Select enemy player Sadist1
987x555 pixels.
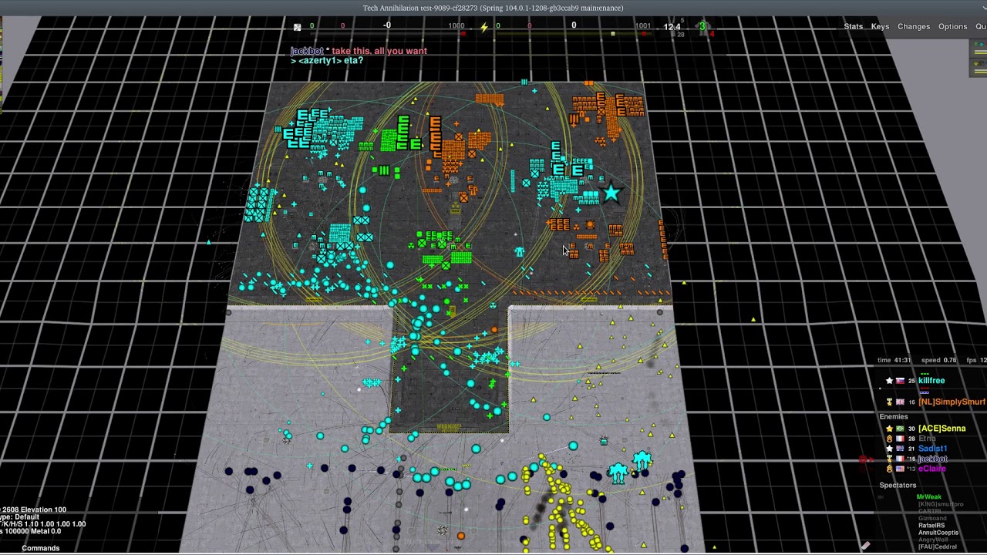coord(932,449)
